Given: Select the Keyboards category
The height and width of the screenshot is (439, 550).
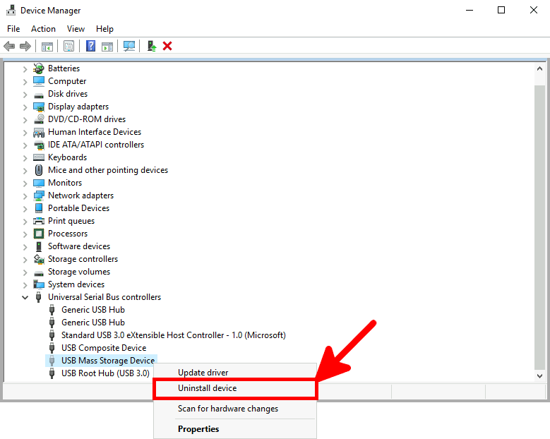Looking at the screenshot, I should point(67,157).
